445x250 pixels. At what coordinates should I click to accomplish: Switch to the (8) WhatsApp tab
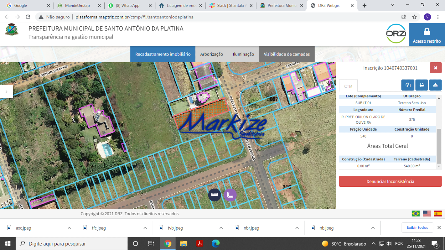(129, 6)
